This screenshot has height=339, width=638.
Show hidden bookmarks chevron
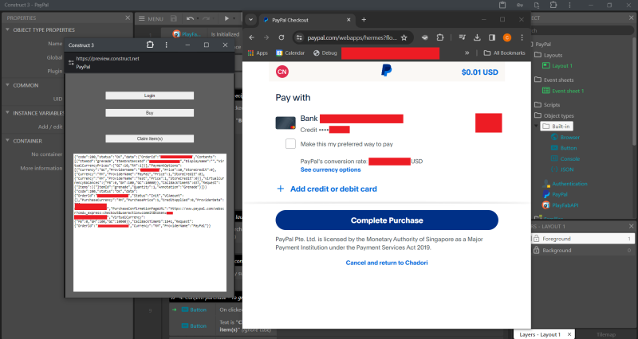pos(467,53)
